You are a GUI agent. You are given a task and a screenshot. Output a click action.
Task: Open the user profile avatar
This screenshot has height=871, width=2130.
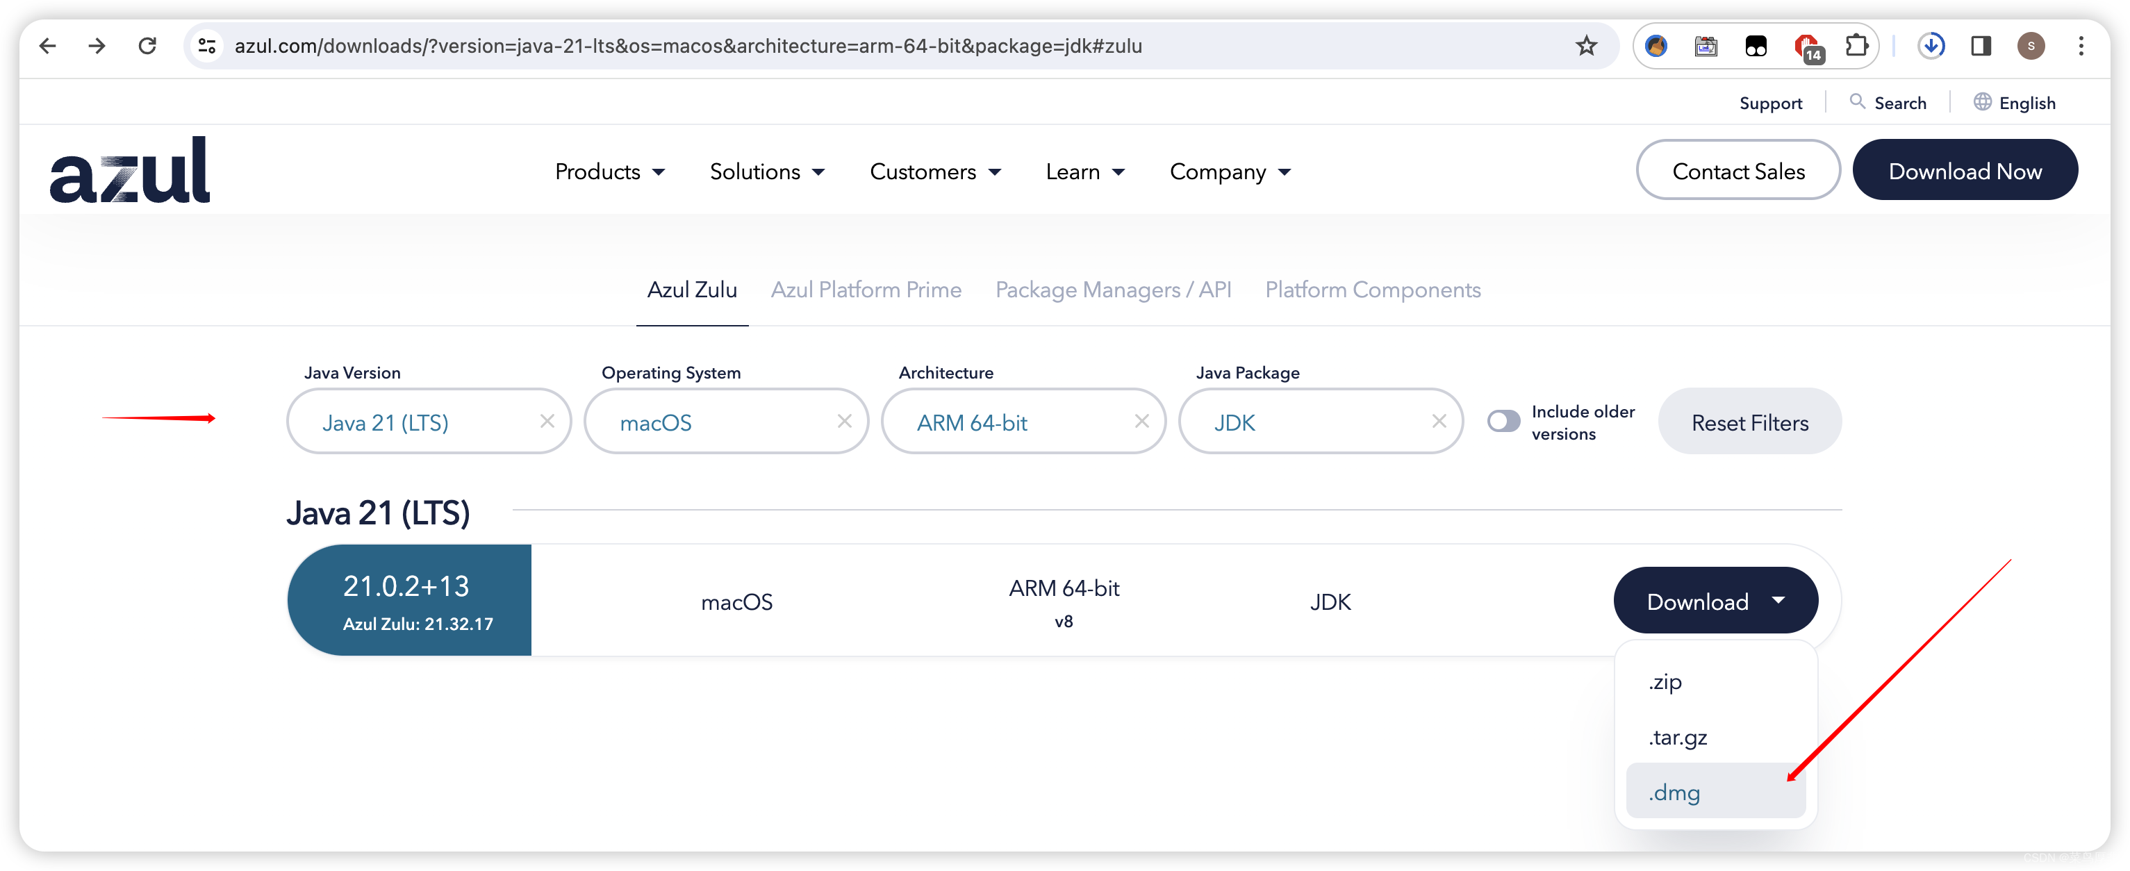pos(2031,45)
